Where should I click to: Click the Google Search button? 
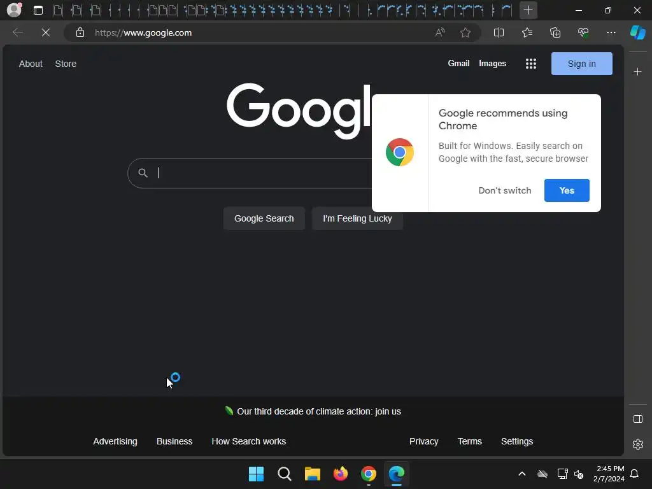click(x=264, y=218)
